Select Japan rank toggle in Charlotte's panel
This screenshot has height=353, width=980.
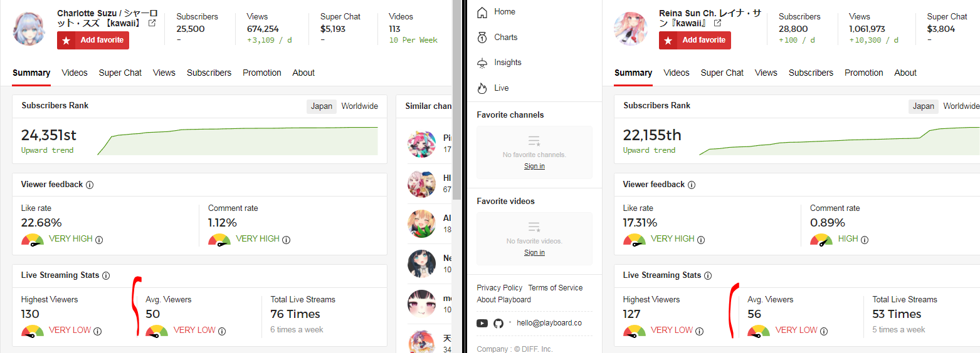[322, 106]
